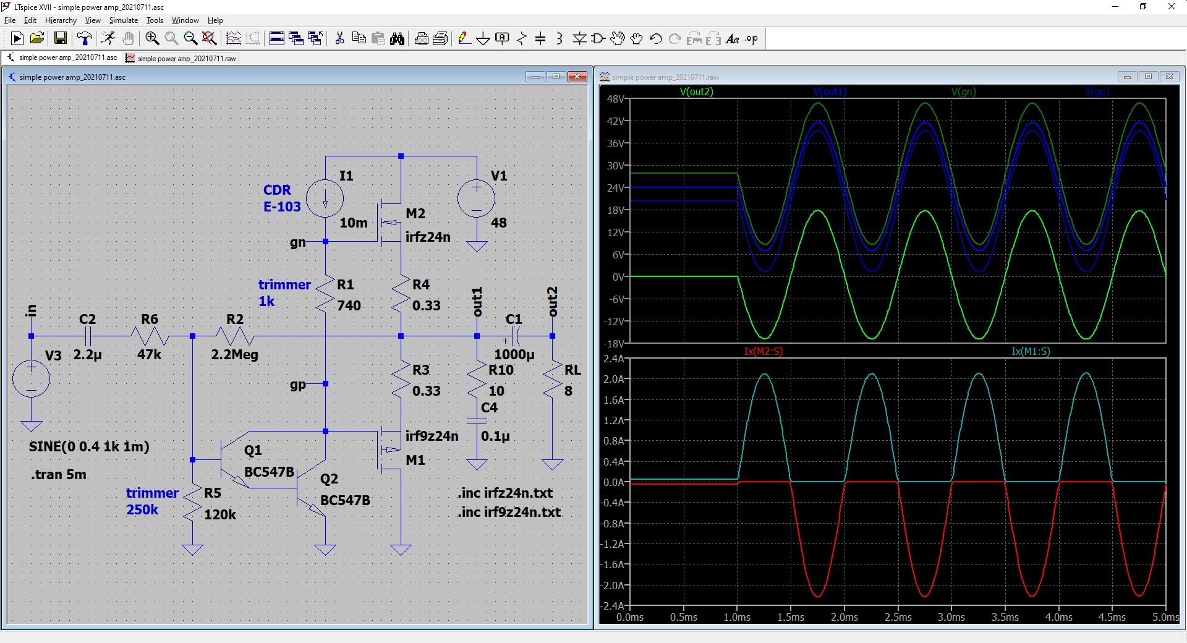Zoom out with the minus magnifier
Viewport: 1187px width, 643px height.
pos(190,39)
